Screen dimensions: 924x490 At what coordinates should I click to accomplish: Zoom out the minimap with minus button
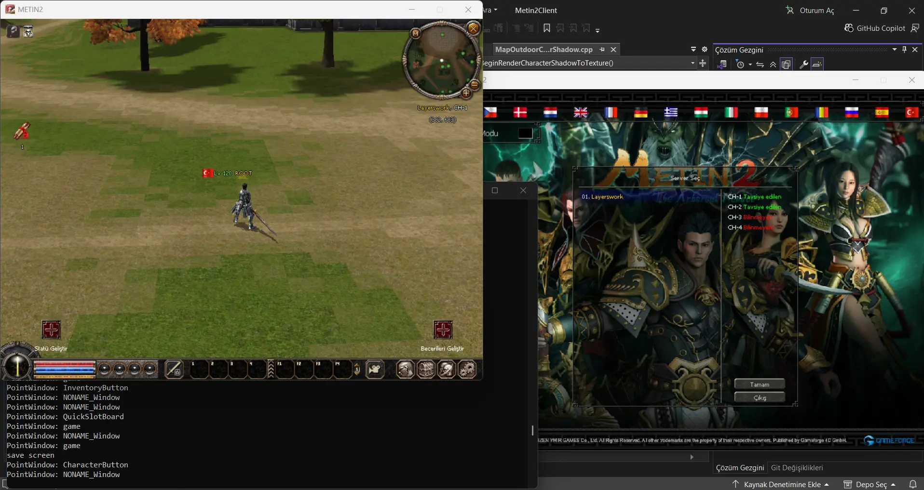tap(475, 85)
